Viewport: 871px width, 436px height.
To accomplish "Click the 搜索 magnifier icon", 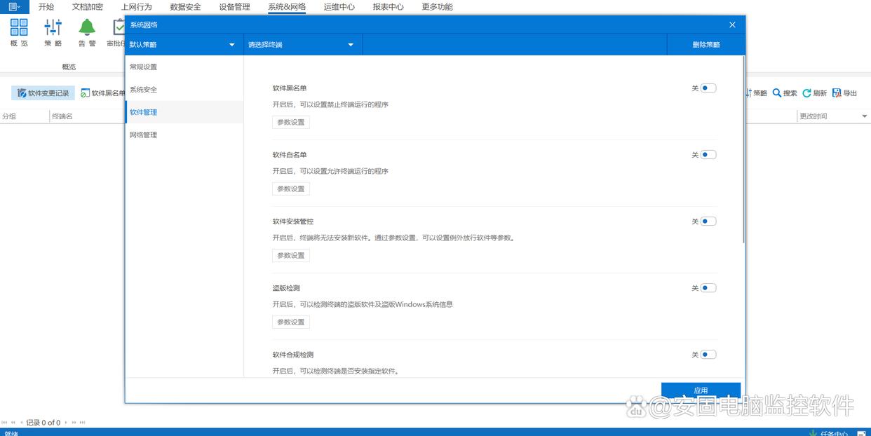I will (x=777, y=93).
